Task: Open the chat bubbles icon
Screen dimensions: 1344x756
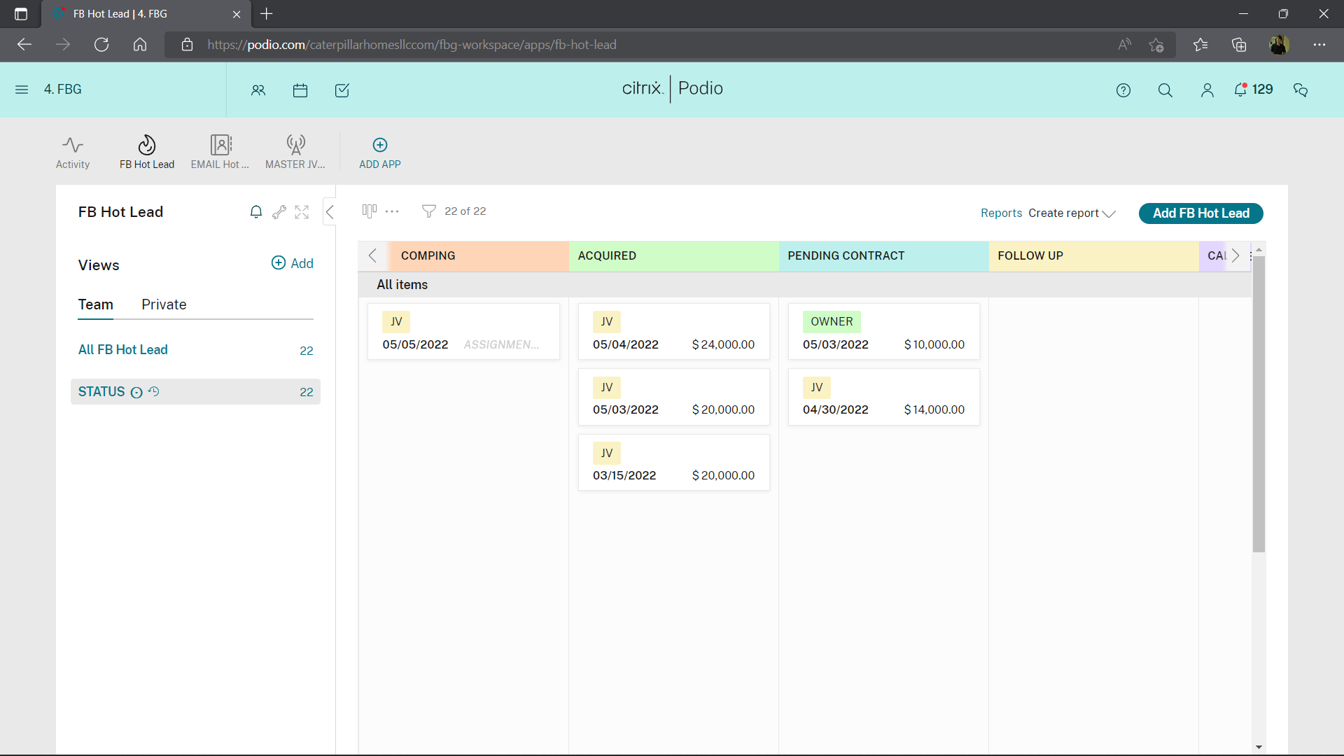Action: click(x=1301, y=90)
